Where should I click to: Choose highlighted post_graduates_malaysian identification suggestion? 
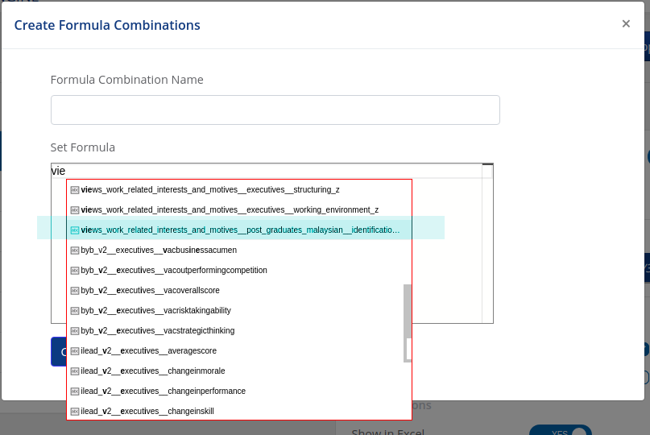[239, 230]
